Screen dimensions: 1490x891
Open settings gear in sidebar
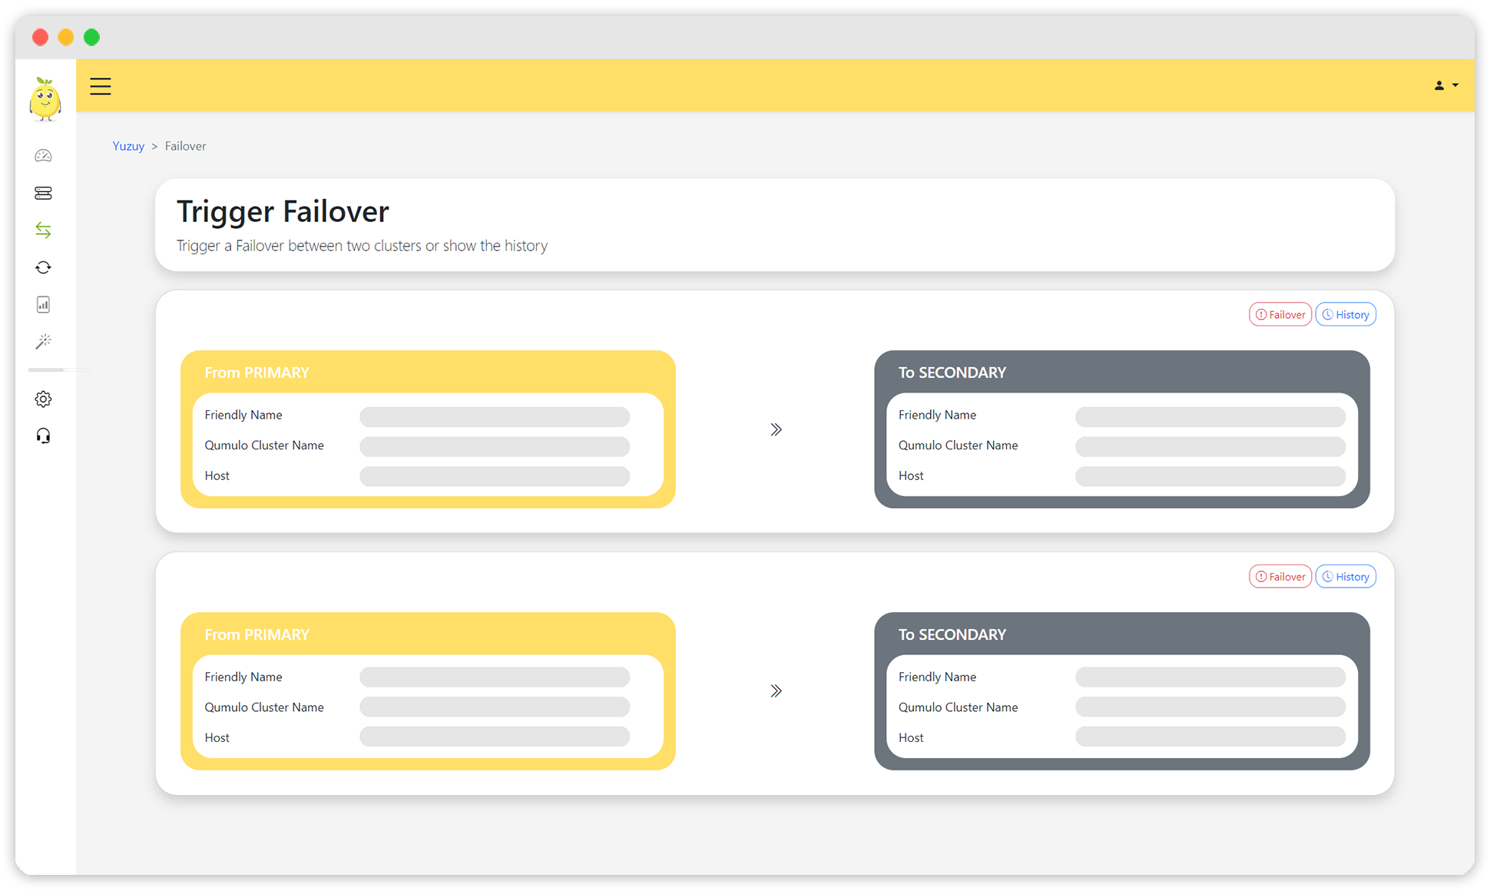click(44, 399)
